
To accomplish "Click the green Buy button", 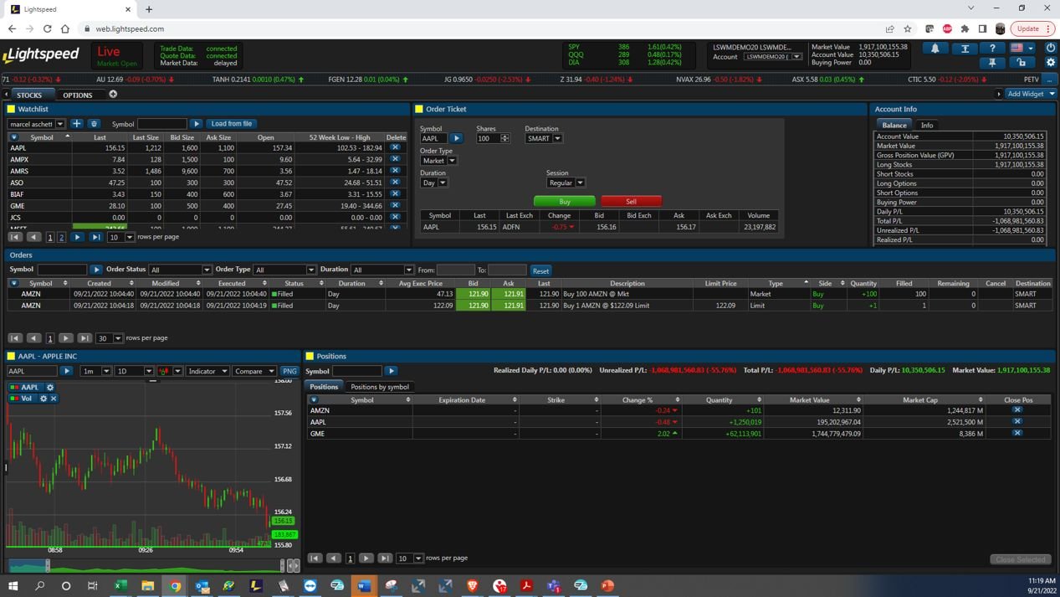I will 565,201.
